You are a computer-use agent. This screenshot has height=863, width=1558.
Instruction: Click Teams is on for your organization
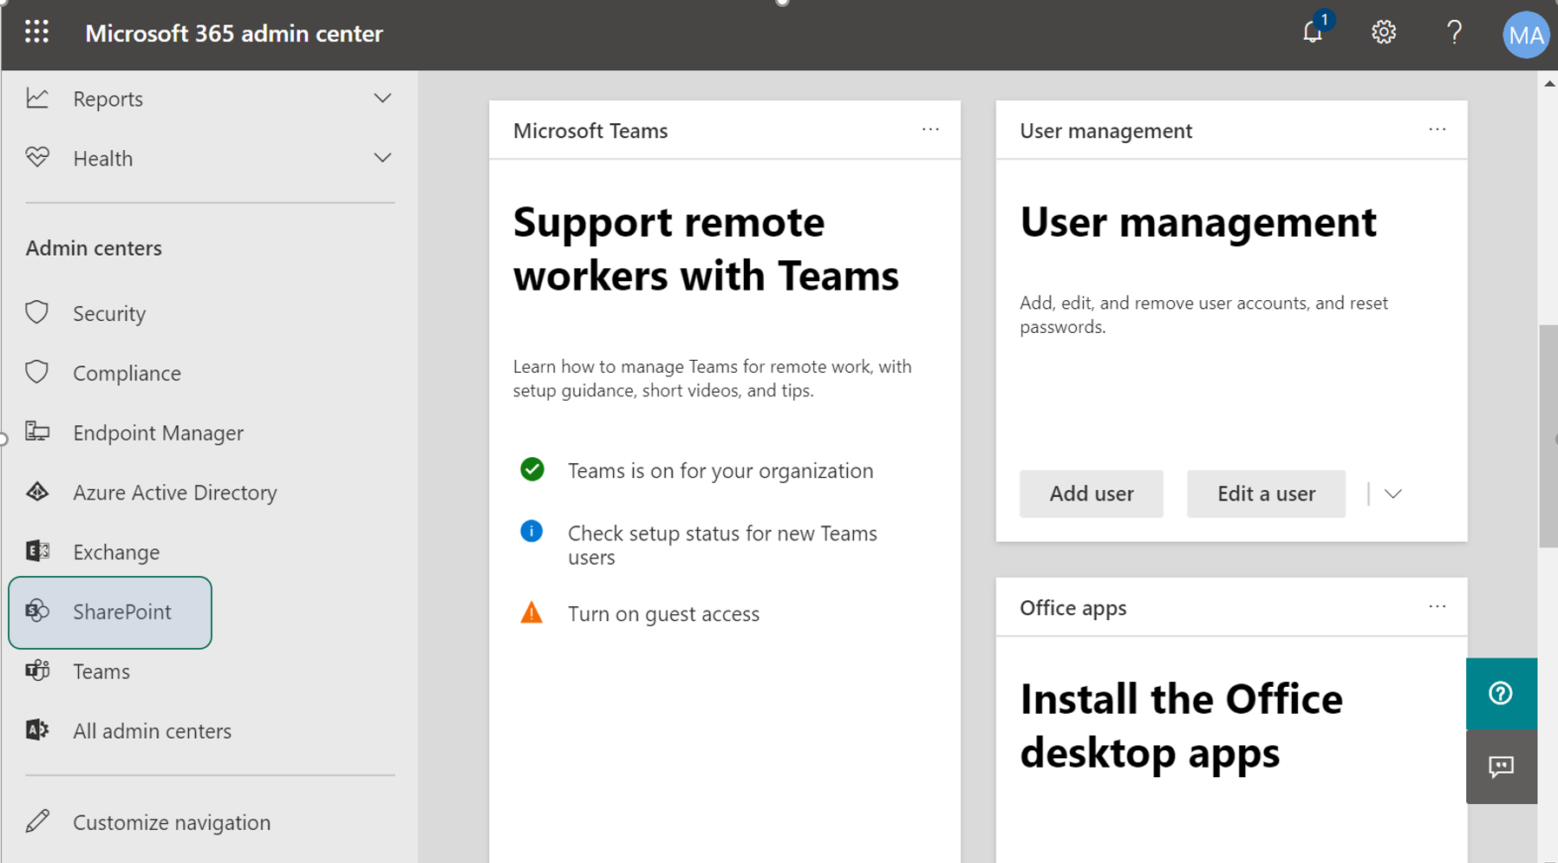click(720, 470)
